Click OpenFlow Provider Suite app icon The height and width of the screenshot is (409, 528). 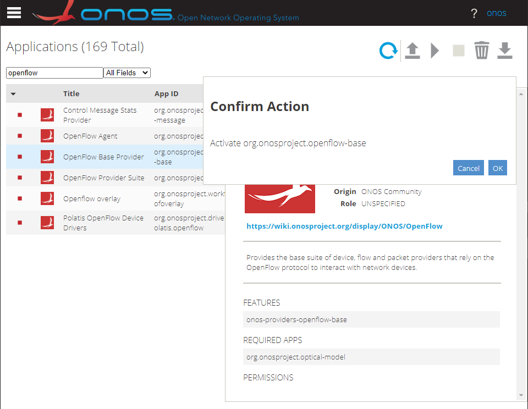pyautogui.click(x=47, y=178)
